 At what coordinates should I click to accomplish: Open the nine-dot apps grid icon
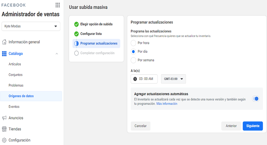pyautogui.click(x=58, y=5)
